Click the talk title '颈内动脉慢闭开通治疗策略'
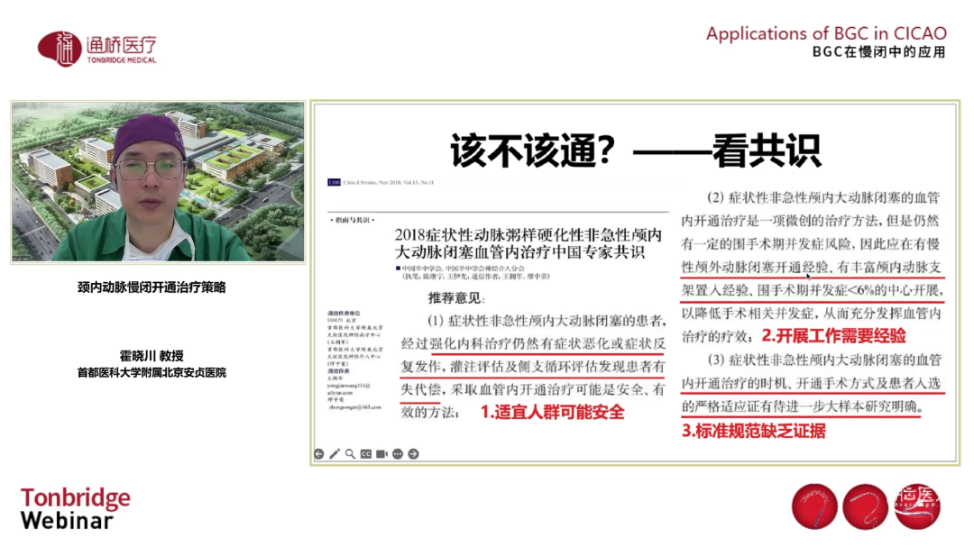Image resolution: width=974 pixels, height=547 pixels. (152, 287)
